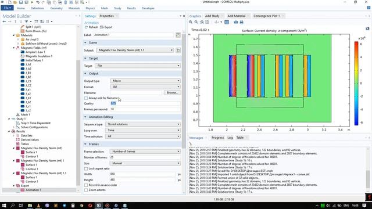The height and width of the screenshot is (209, 372).
Task: Click the Messages panel vertical scrollbar
Action: tap(368, 170)
